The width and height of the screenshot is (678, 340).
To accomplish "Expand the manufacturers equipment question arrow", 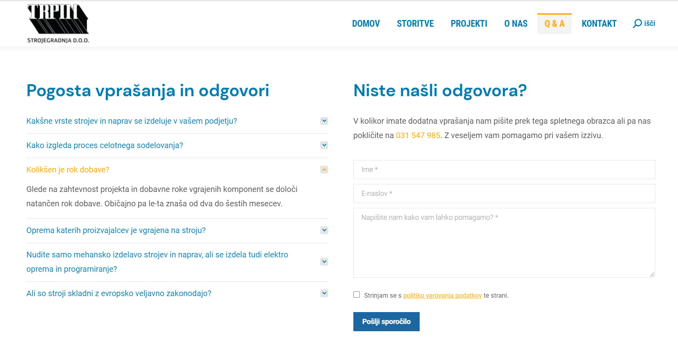I will pyautogui.click(x=324, y=230).
